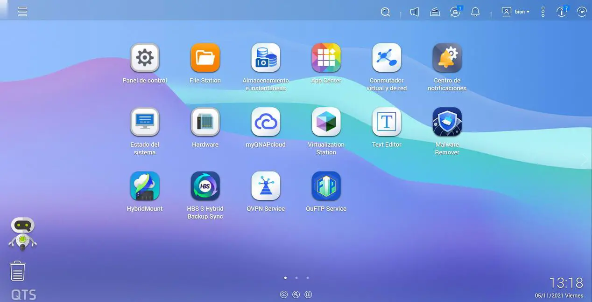592x302 pixels.
Task: Open the Text Editor app
Action: point(387,121)
